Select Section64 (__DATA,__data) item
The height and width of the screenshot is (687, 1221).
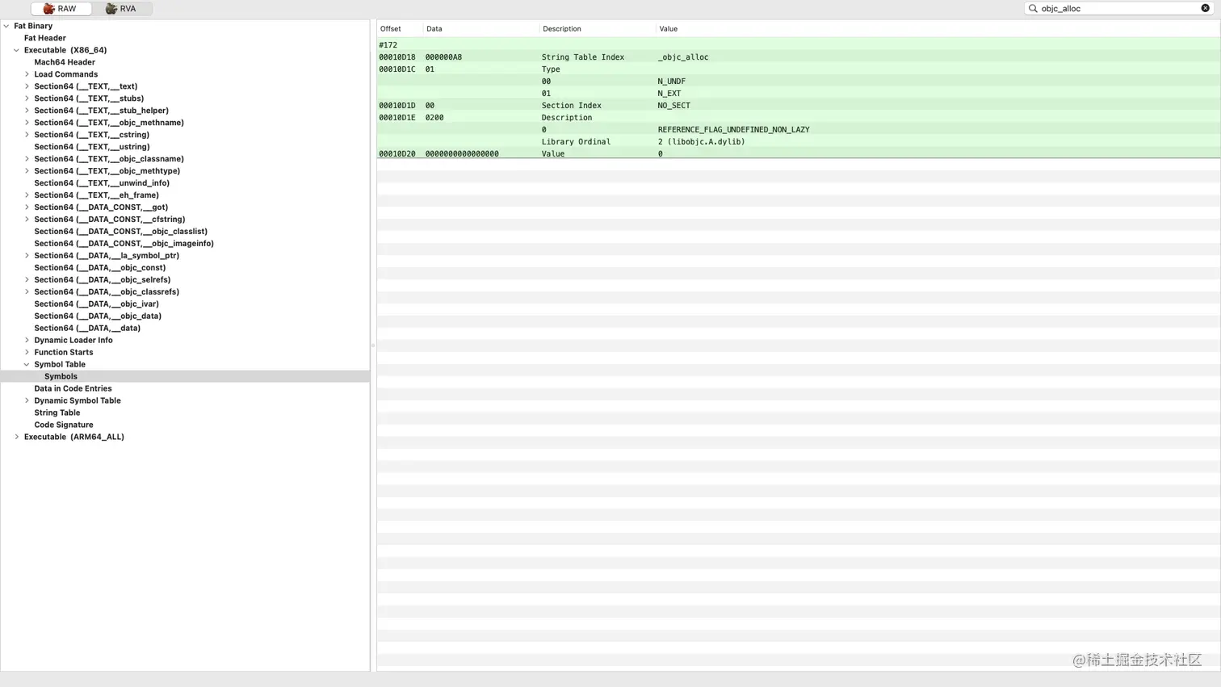[x=87, y=329]
